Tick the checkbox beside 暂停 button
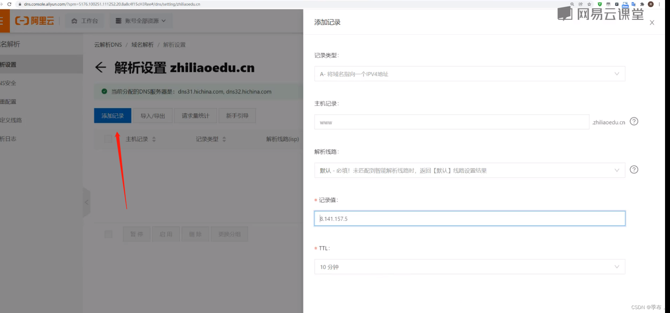 click(x=108, y=234)
